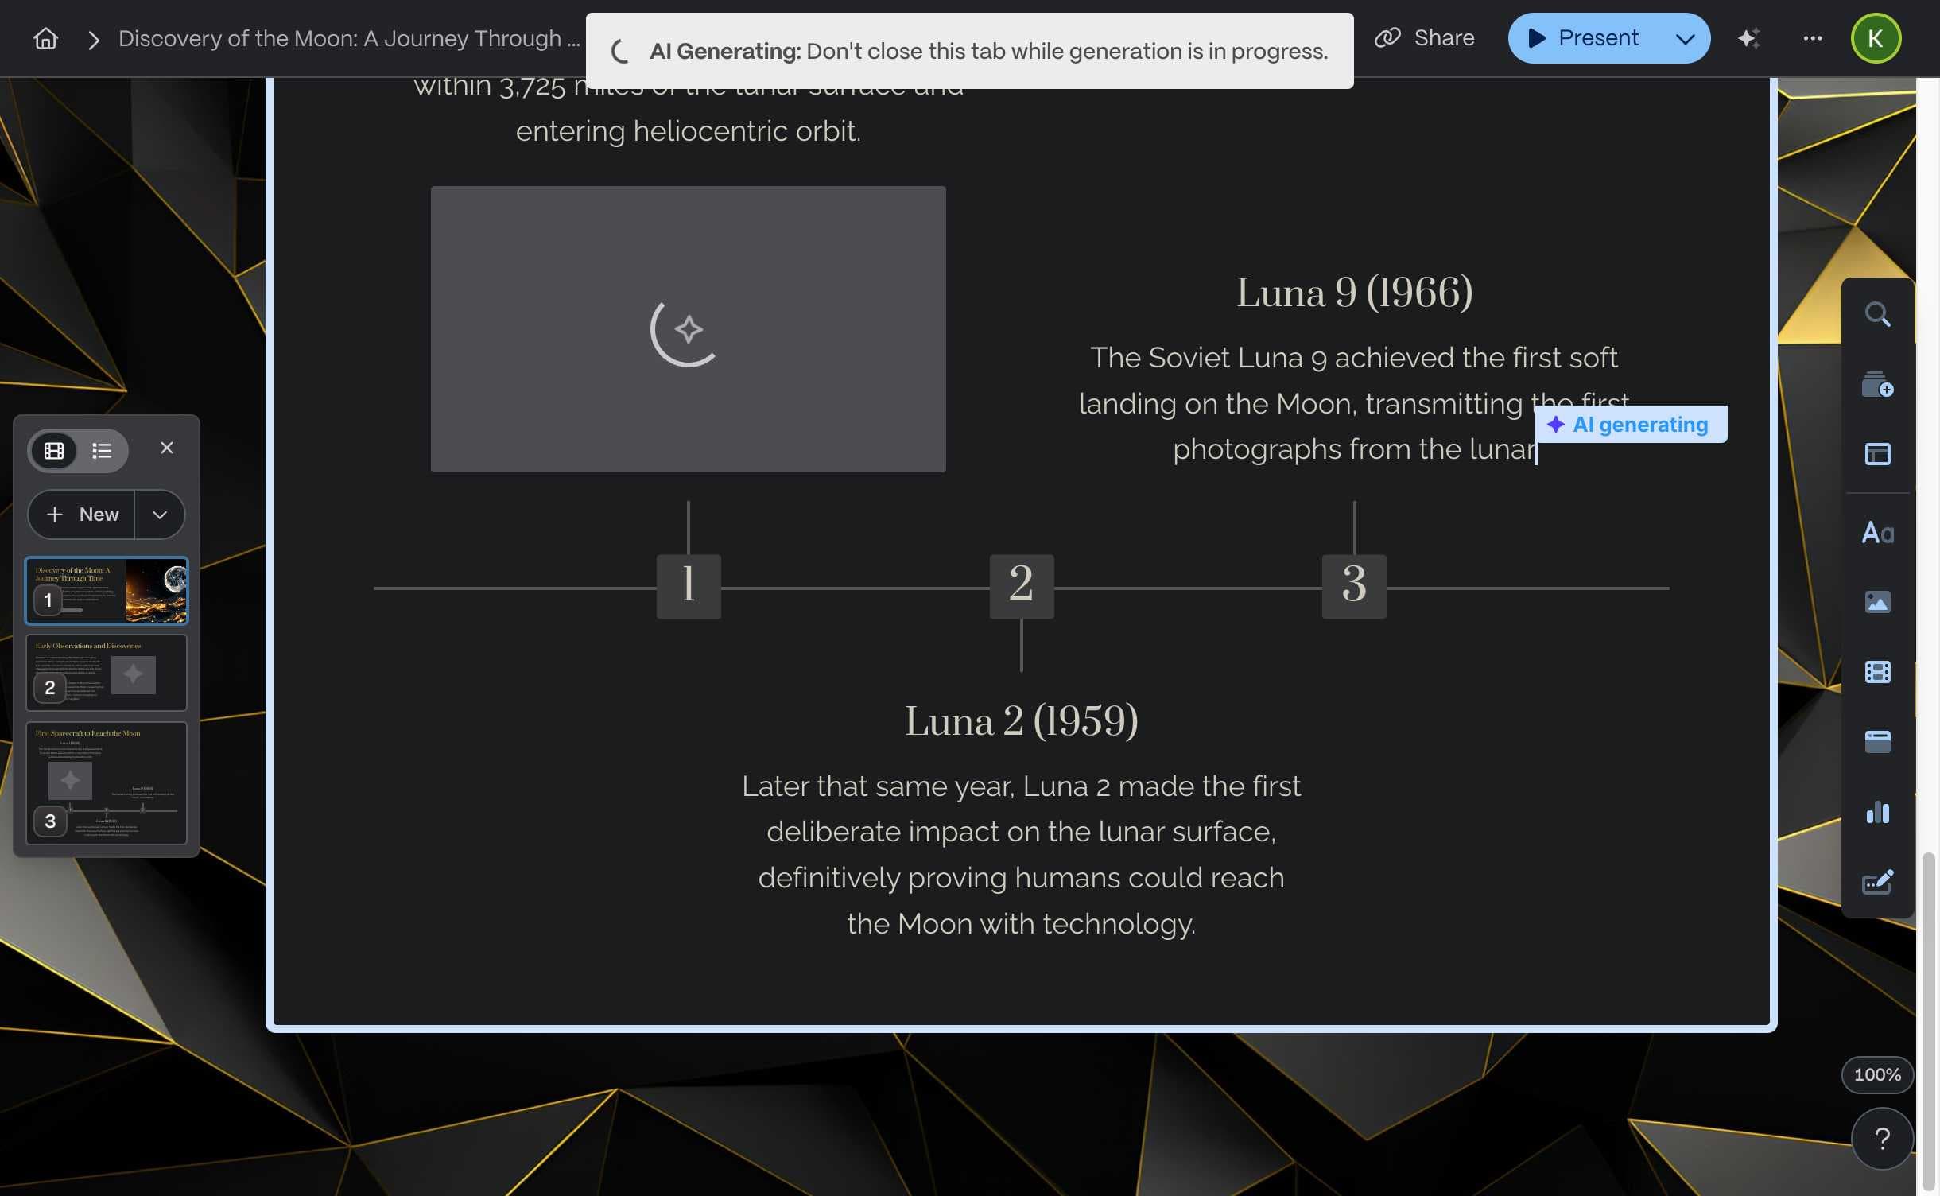Screen dimensions: 1940x1196
Task: Click the AI generating badge
Action: pyautogui.click(x=1631, y=425)
